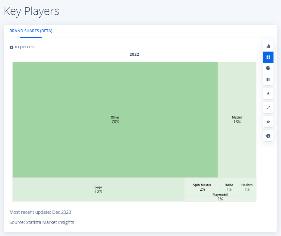Viewport: 281px width, 236px height.
Task: Click Source: Statista Market Insights text
Action: click(42, 222)
